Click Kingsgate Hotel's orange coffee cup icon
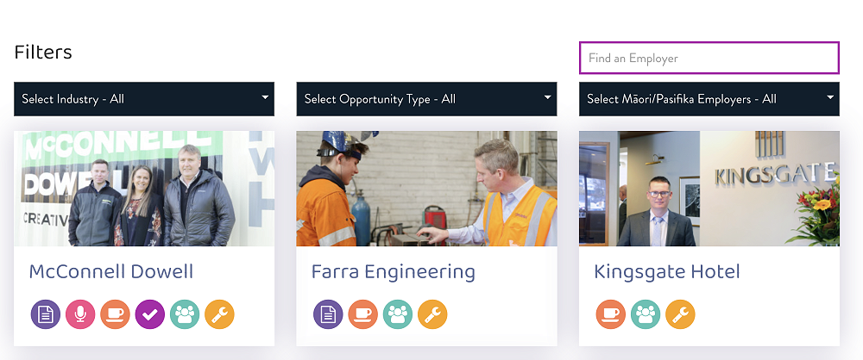The height and width of the screenshot is (360, 863). click(x=611, y=314)
